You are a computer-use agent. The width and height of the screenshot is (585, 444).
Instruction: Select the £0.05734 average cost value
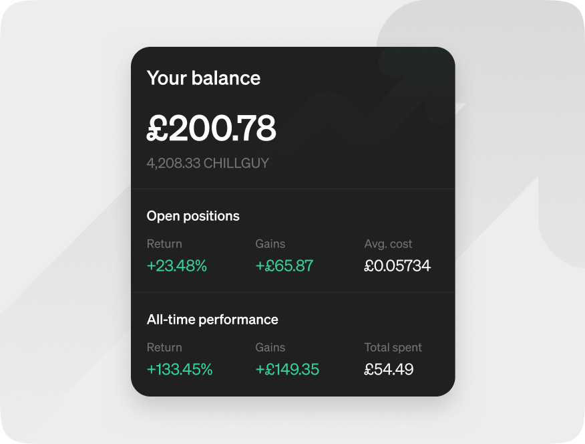[x=397, y=266]
